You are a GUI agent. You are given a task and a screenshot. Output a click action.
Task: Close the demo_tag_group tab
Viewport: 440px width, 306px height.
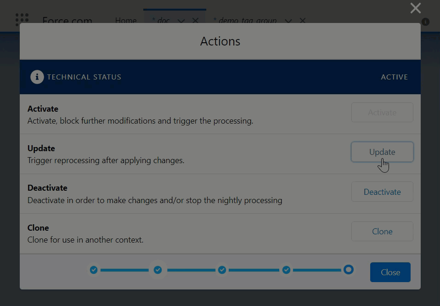(x=302, y=21)
